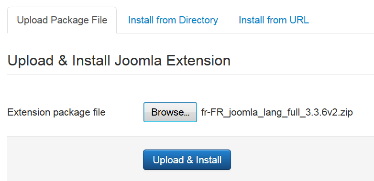This screenshot has width=374, height=181.
Task: Select the middle installer tab labeled Directory
Action: [x=173, y=20]
